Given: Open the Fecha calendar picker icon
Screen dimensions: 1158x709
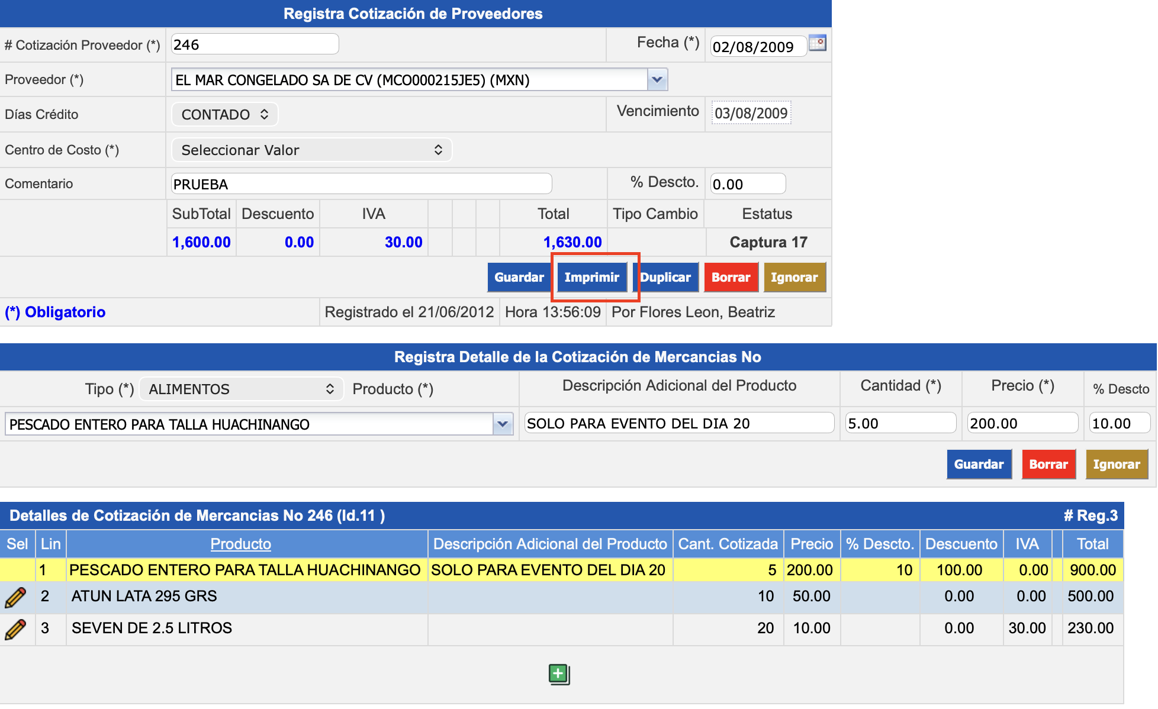Looking at the screenshot, I should tap(817, 43).
